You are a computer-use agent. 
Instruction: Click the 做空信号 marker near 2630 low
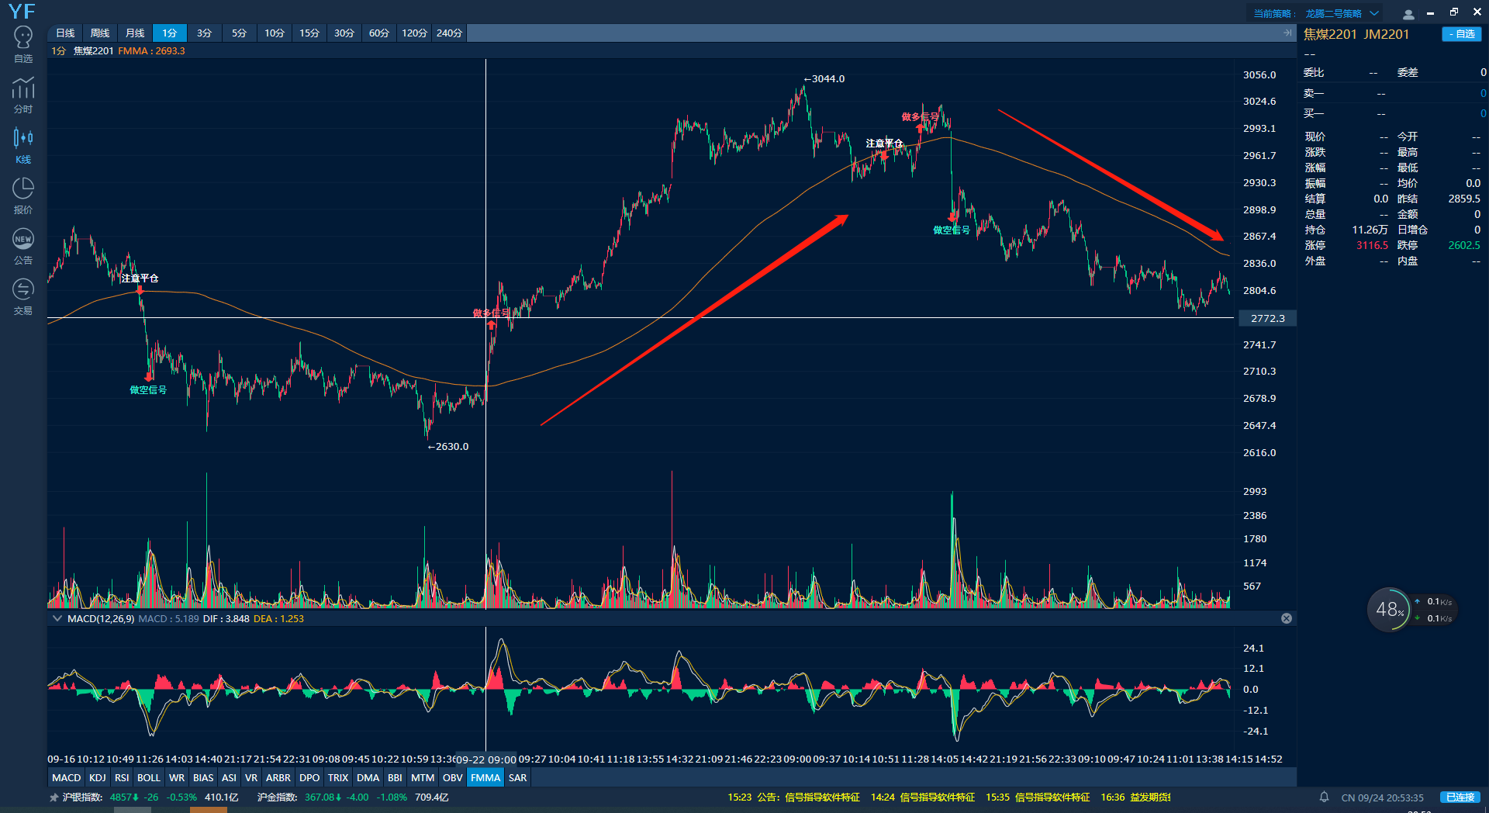(148, 389)
